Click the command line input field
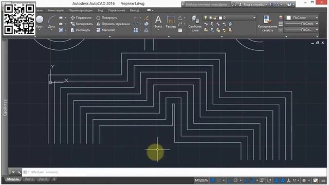This screenshot has width=329, height=185. coord(174,172)
